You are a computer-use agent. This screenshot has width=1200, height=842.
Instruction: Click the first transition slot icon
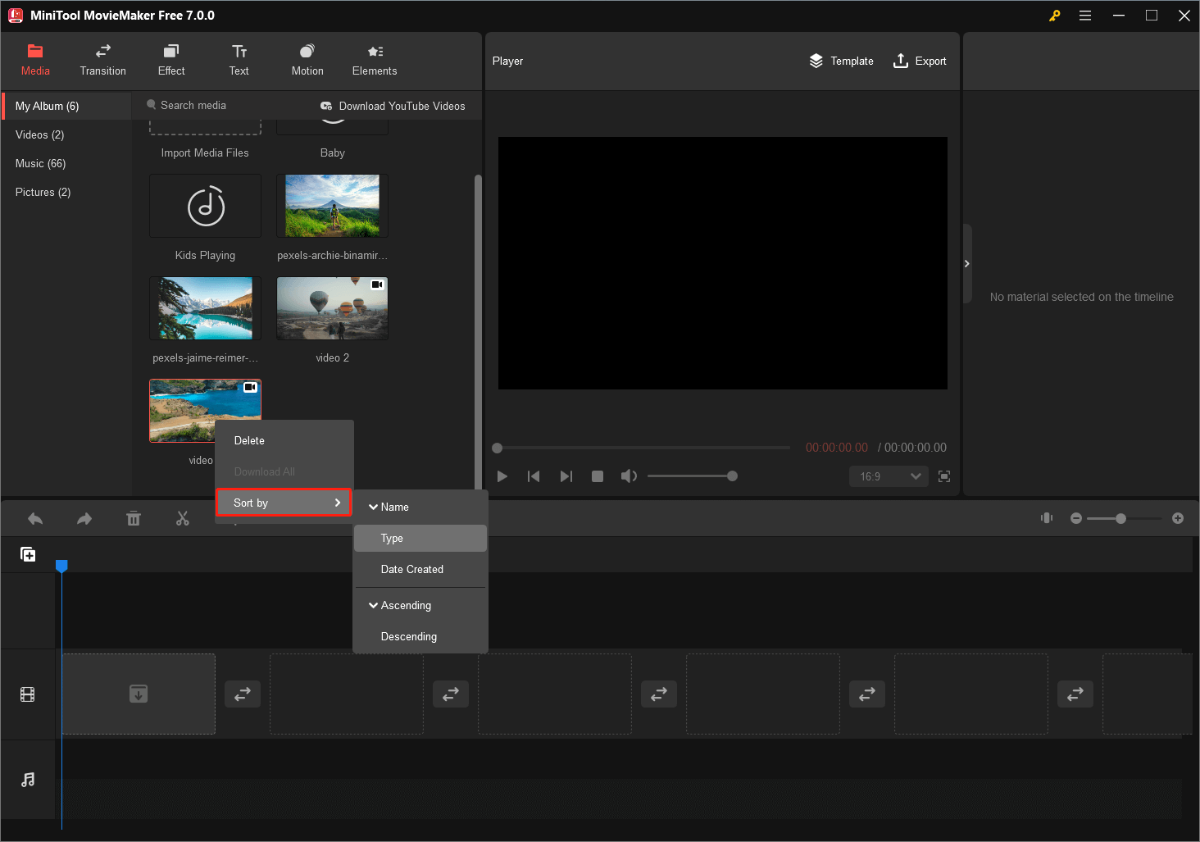[x=243, y=694]
